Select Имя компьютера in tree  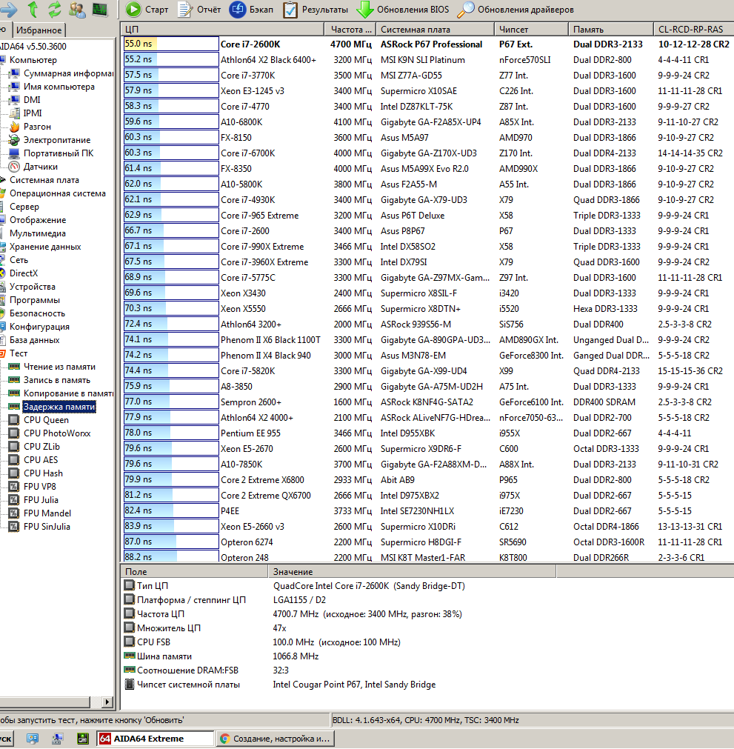coord(53,87)
